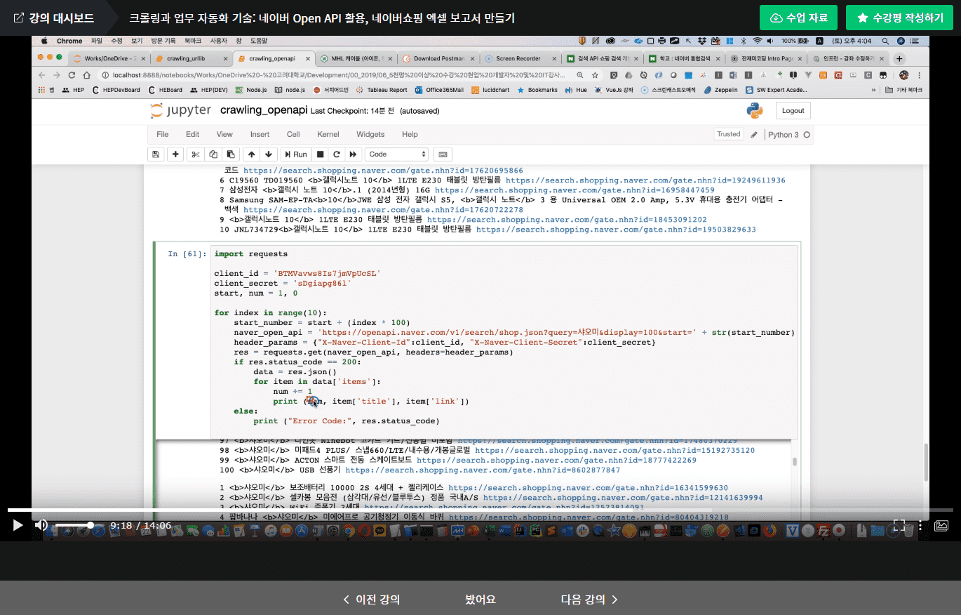
Task: Copy selected cells in Jupyter toolbar
Action: 213,154
